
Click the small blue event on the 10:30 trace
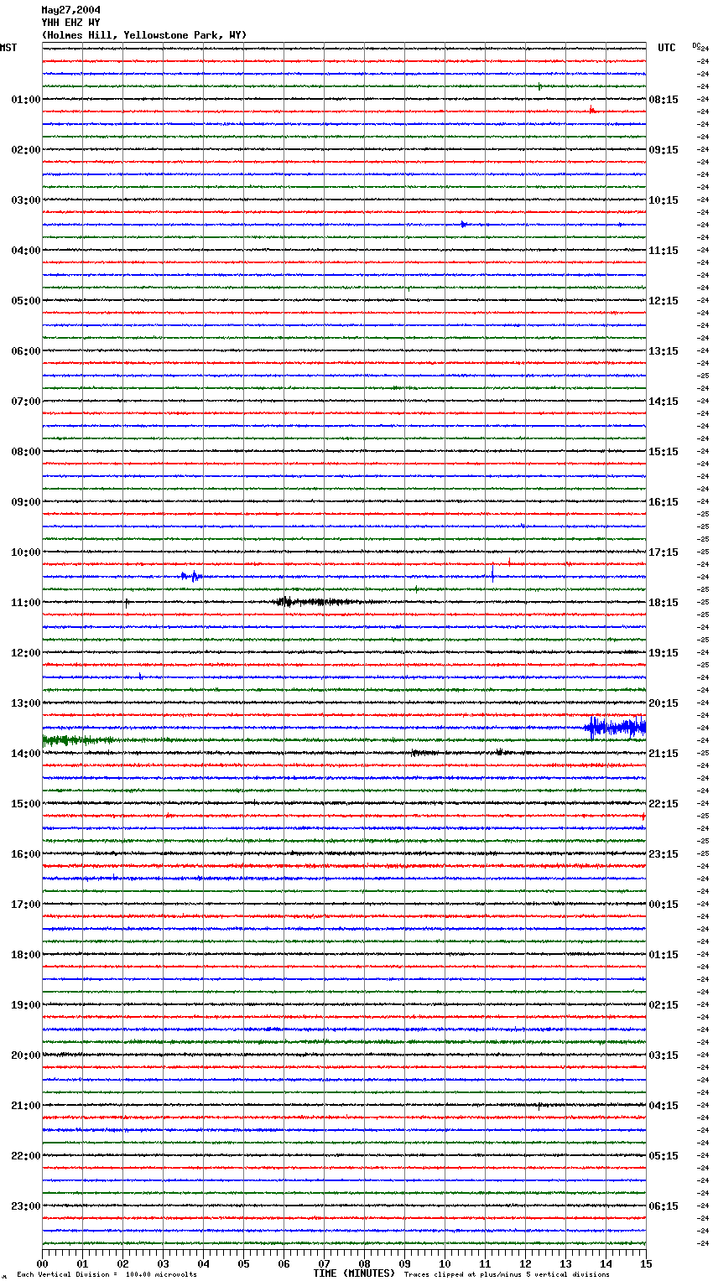click(191, 576)
